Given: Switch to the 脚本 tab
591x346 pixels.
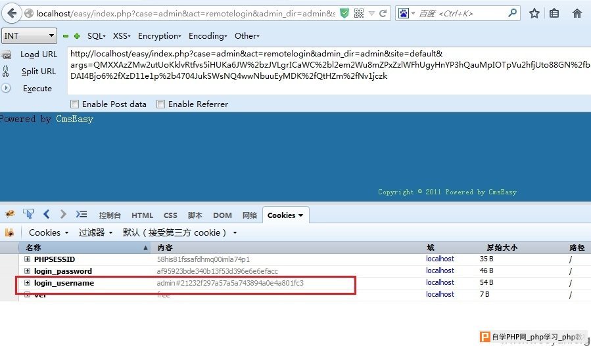Looking at the screenshot, I should [x=195, y=215].
